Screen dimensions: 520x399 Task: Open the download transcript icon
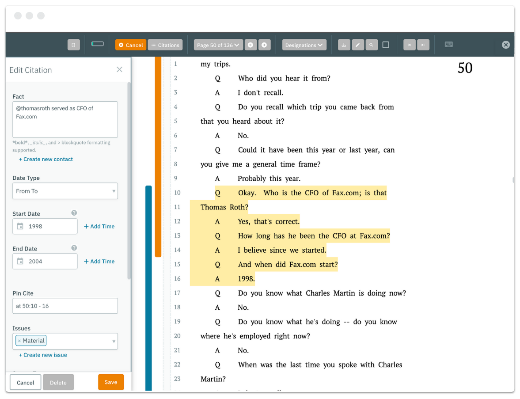coord(344,45)
